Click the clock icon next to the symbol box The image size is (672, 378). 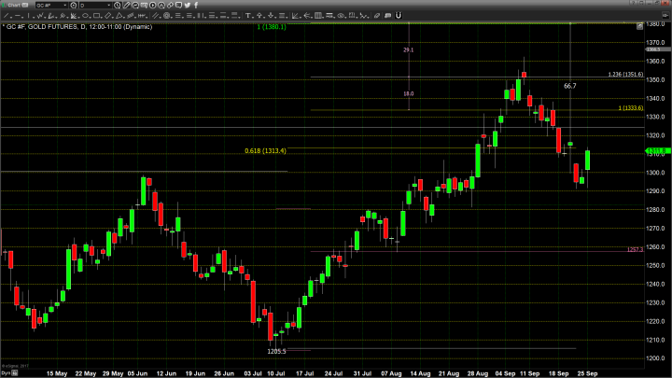click(74, 5)
